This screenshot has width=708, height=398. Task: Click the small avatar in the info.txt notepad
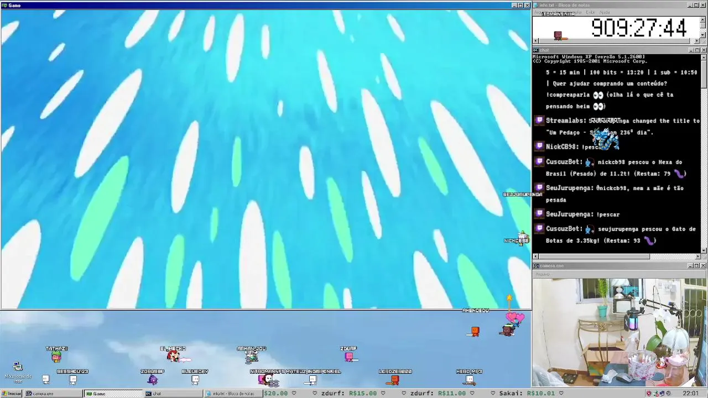(x=558, y=35)
